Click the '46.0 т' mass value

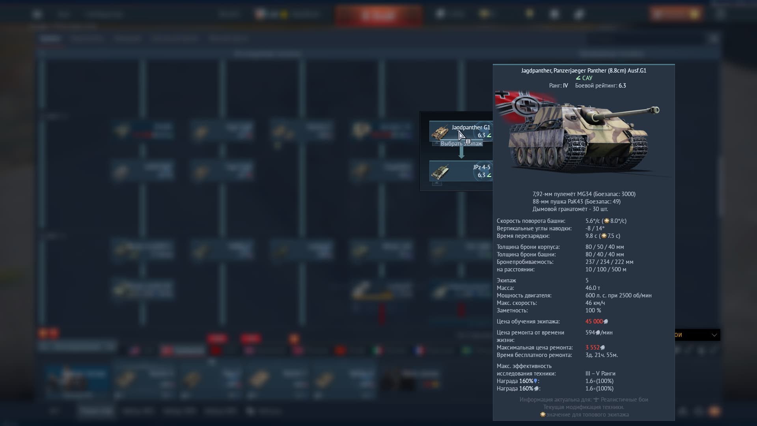coord(593,288)
